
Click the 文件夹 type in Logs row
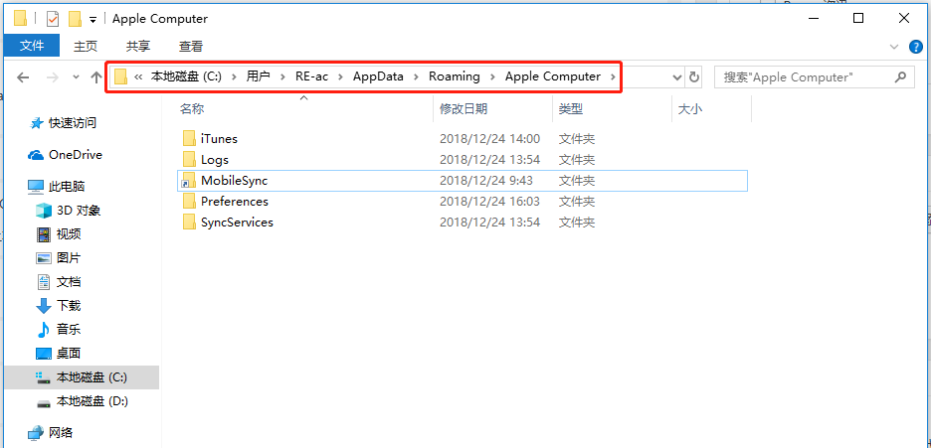pyautogui.click(x=577, y=159)
